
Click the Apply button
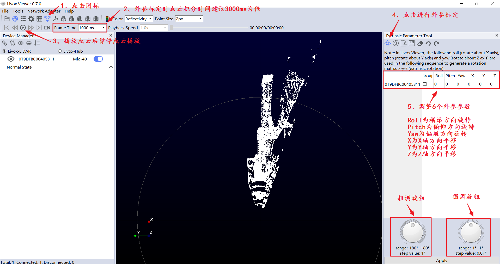point(442,260)
